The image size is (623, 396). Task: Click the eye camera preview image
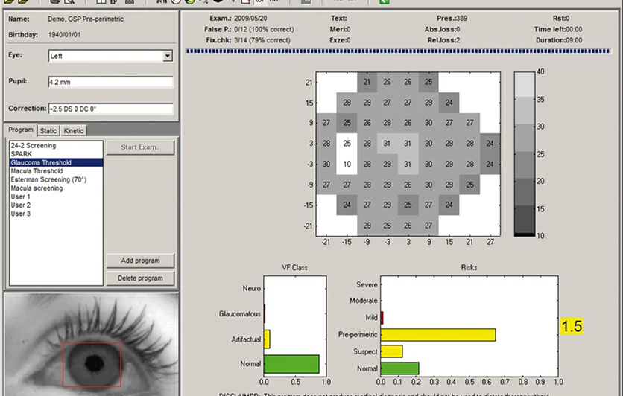click(92, 345)
